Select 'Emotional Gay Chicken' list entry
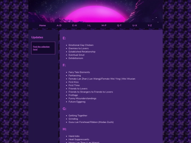 click(x=81, y=45)
